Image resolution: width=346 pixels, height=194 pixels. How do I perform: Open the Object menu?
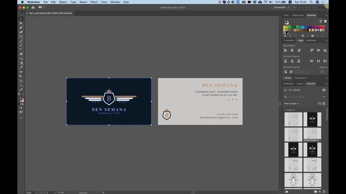point(63,2)
